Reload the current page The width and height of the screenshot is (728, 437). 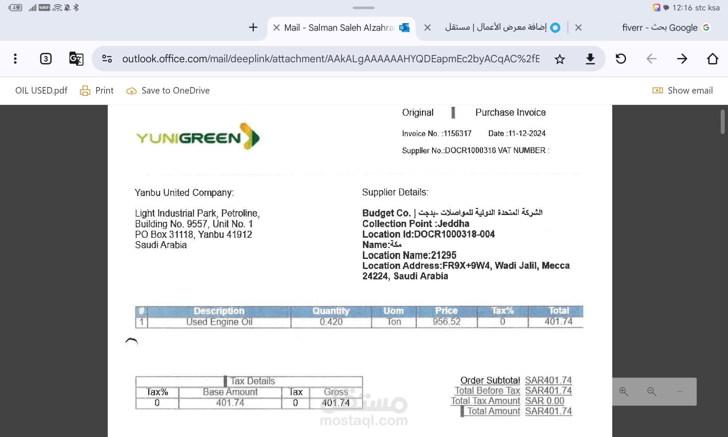(621, 59)
